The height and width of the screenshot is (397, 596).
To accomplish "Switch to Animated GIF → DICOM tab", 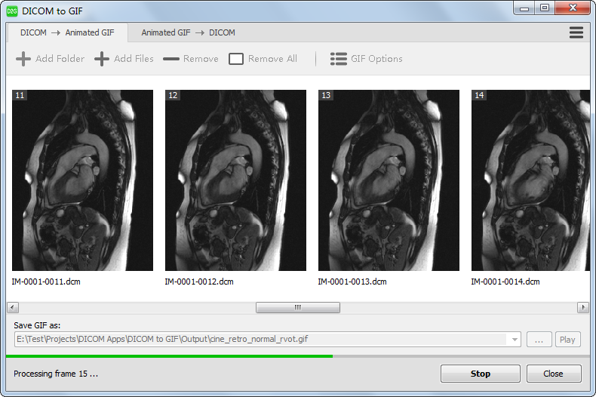I will pos(188,32).
